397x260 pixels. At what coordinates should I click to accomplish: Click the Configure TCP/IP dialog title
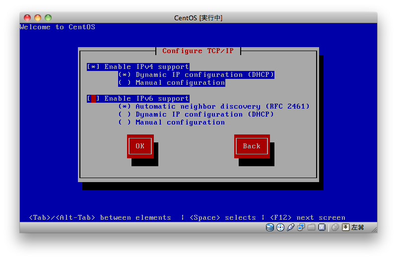click(x=198, y=51)
